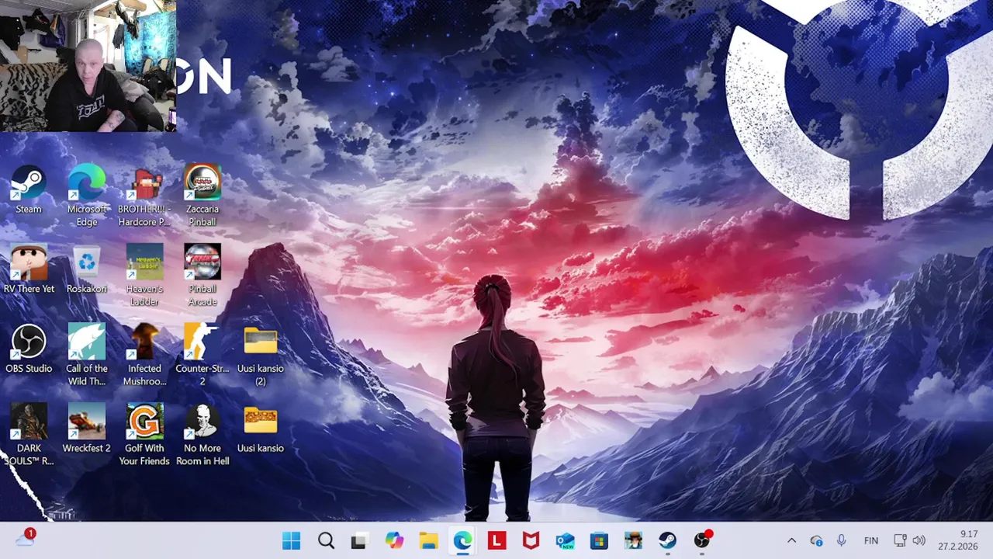Select the Heaven's Ladder desktop icon
This screenshot has height=559, width=993.
[x=144, y=276]
